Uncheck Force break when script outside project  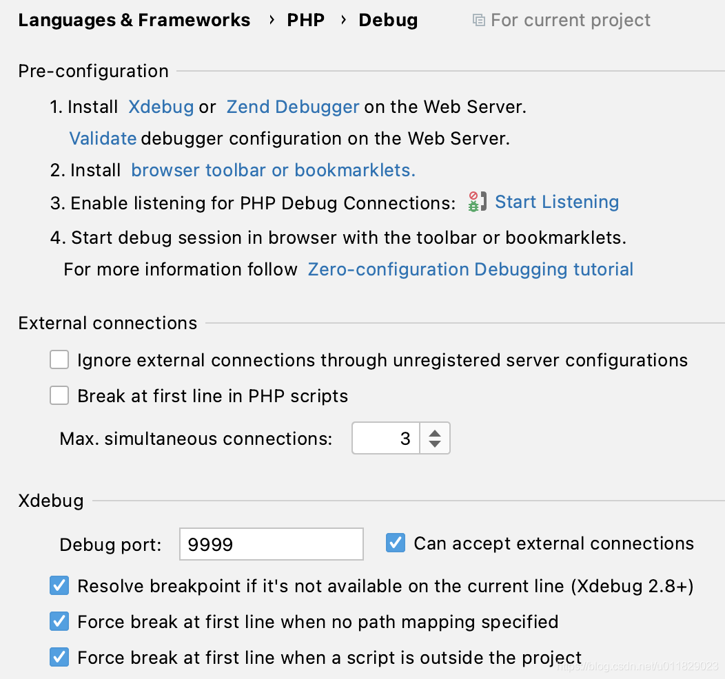[x=60, y=658]
